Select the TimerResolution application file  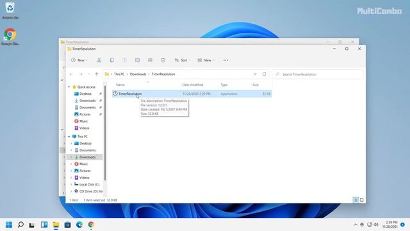pos(192,94)
